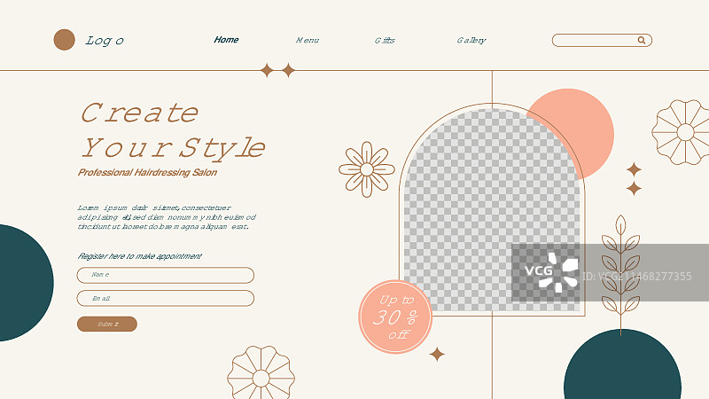Open the Gallery navigation link
Image resolution: width=709 pixels, height=399 pixels.
[x=471, y=40]
